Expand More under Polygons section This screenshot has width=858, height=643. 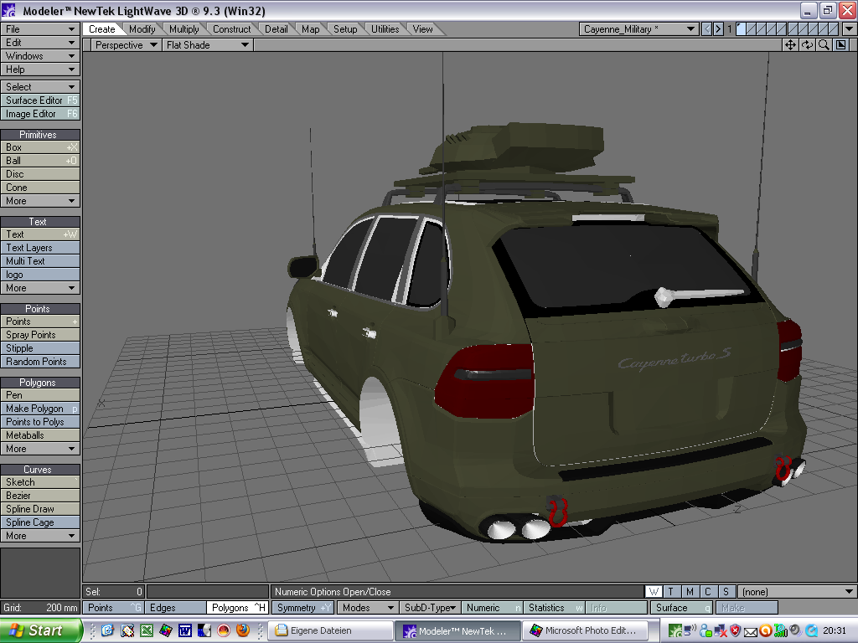pyautogui.click(x=40, y=449)
